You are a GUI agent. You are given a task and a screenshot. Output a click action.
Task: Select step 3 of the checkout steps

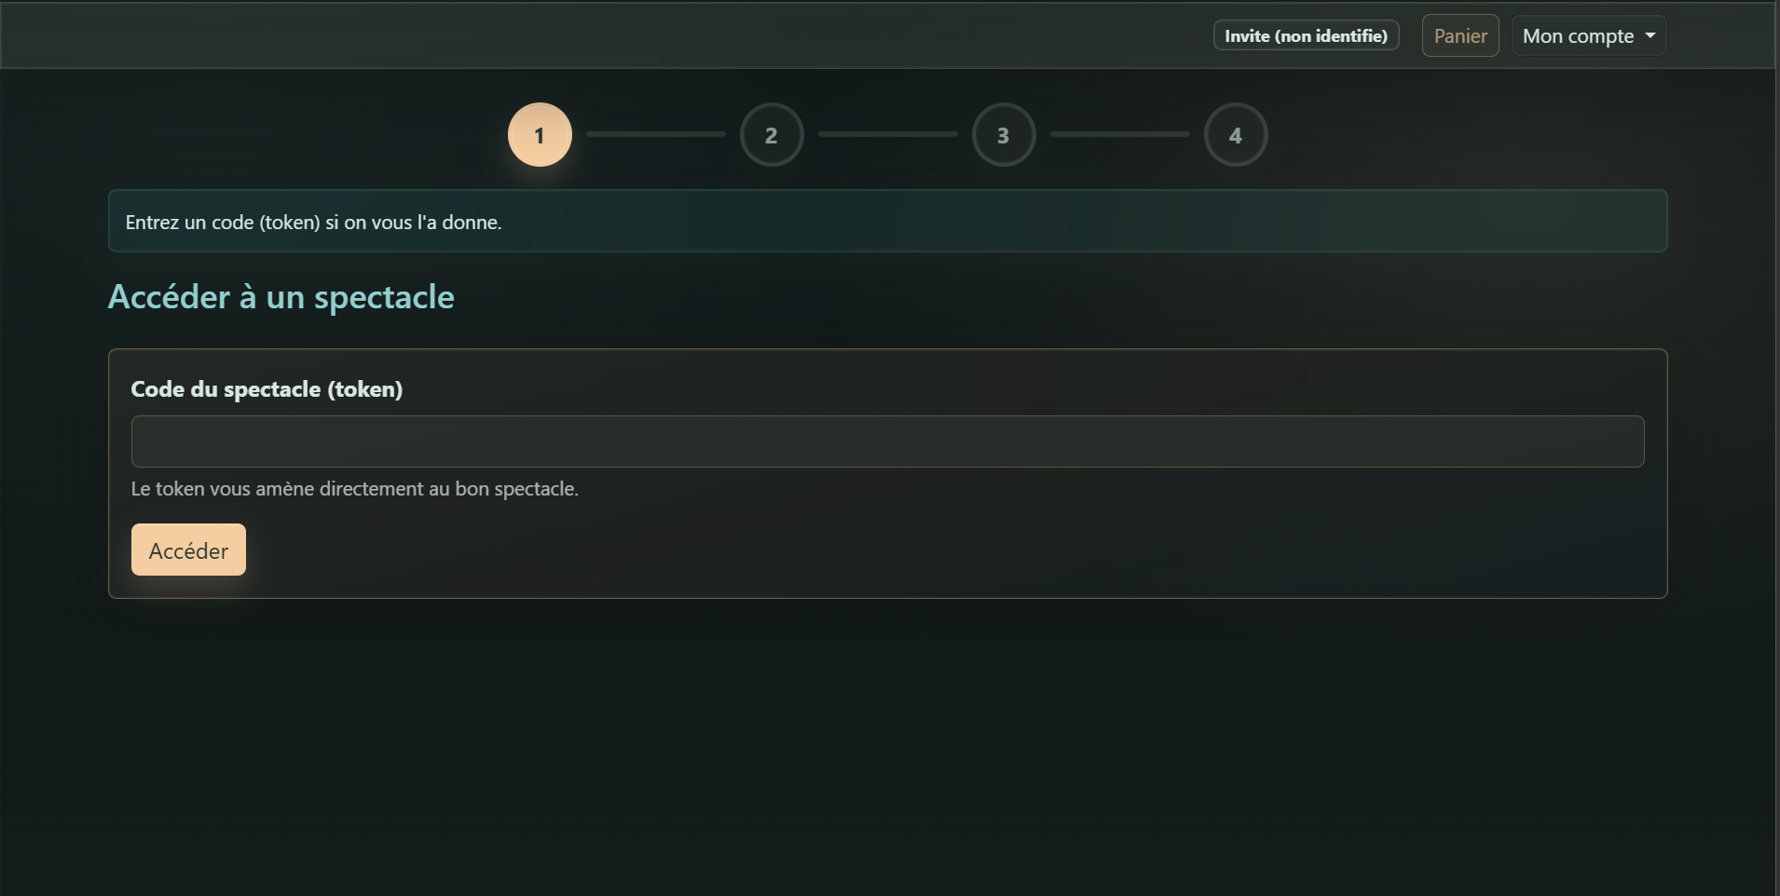tap(1003, 134)
